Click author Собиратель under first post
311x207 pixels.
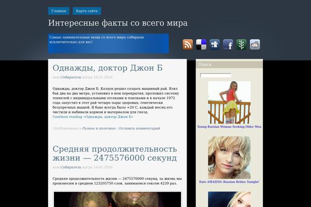(71, 77)
